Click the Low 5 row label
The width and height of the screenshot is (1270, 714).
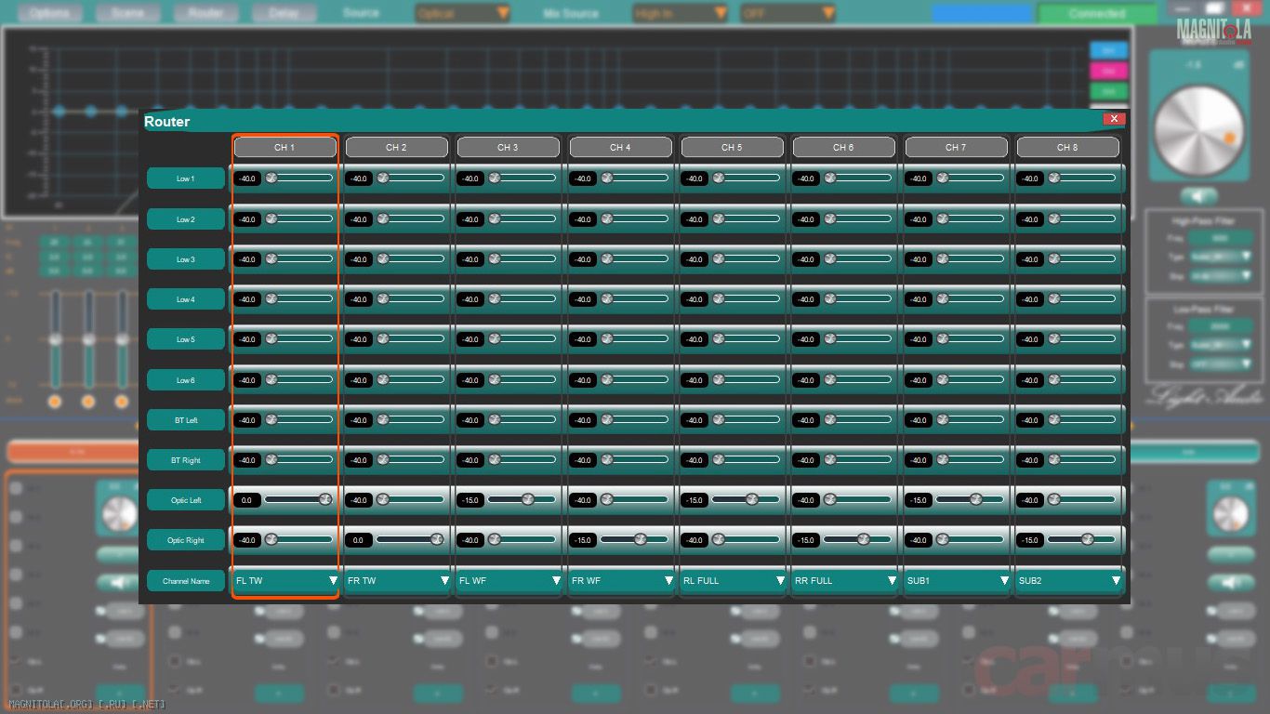click(186, 339)
